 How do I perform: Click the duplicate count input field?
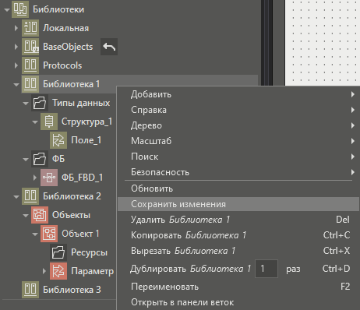pyautogui.click(x=266, y=269)
